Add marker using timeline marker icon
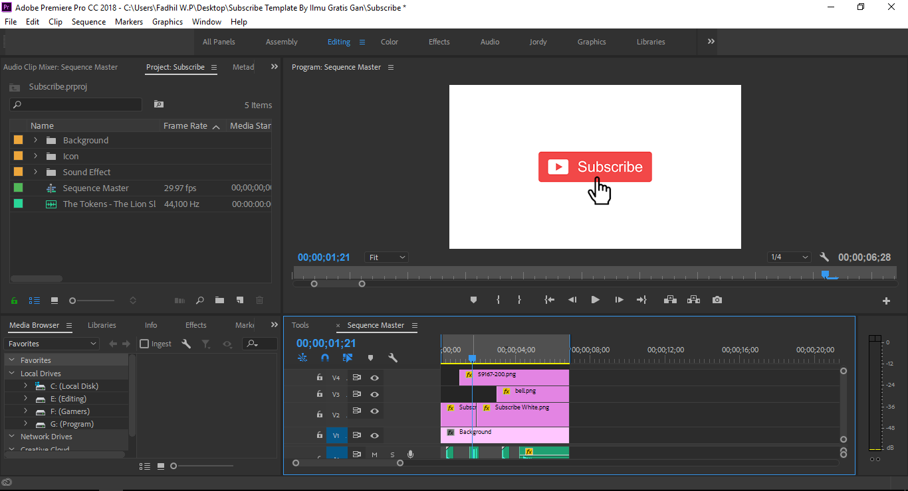908x491 pixels. tap(370, 358)
